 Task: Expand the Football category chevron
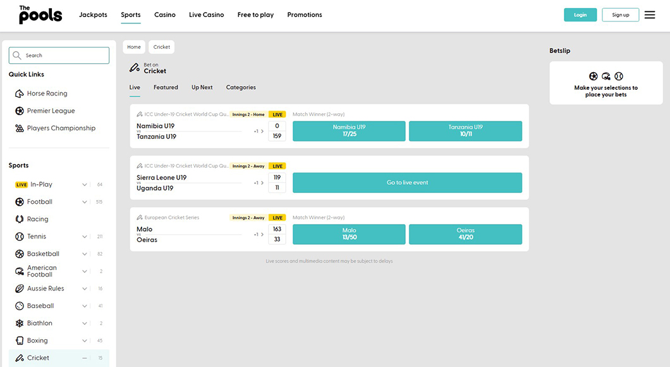tap(85, 202)
